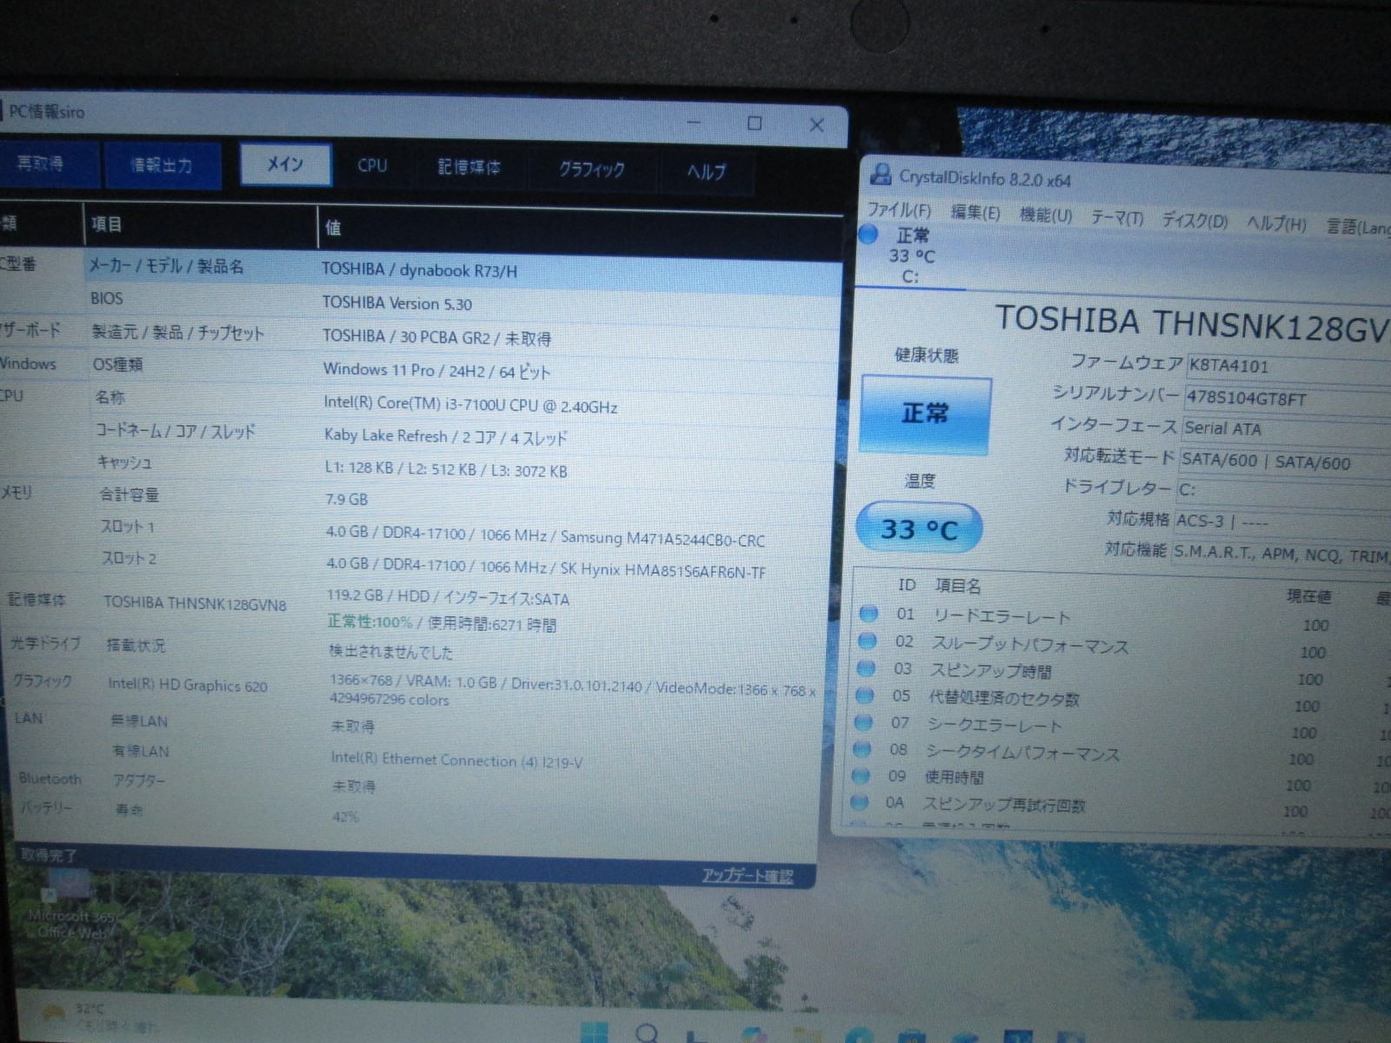Switch to the メイン tab in PC情報siro

[285, 163]
